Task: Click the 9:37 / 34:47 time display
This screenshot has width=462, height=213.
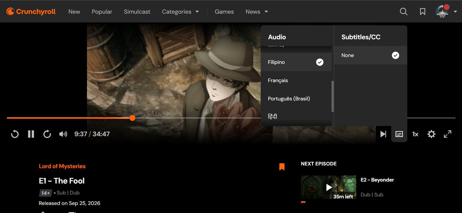Action: [x=92, y=134]
